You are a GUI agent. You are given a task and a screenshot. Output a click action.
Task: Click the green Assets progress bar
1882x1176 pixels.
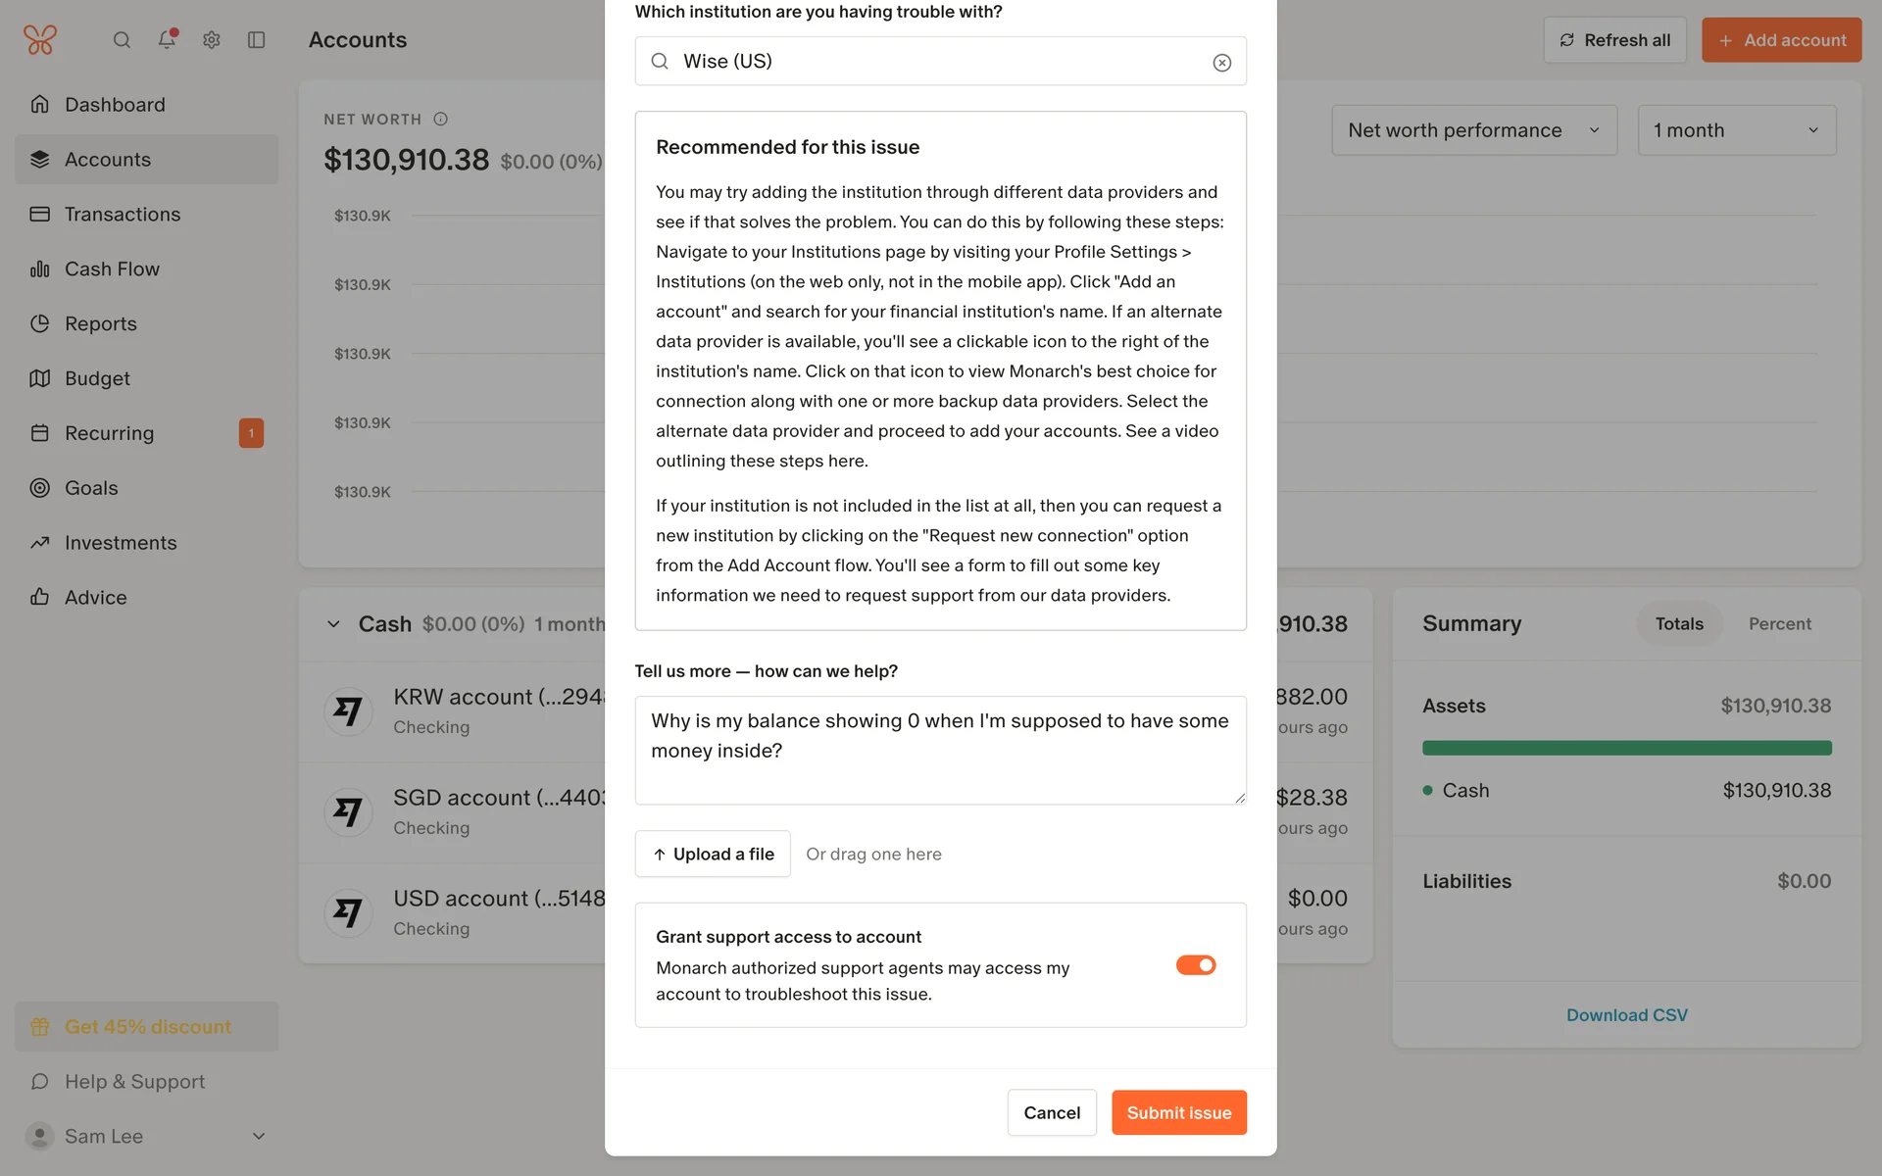point(1626,748)
